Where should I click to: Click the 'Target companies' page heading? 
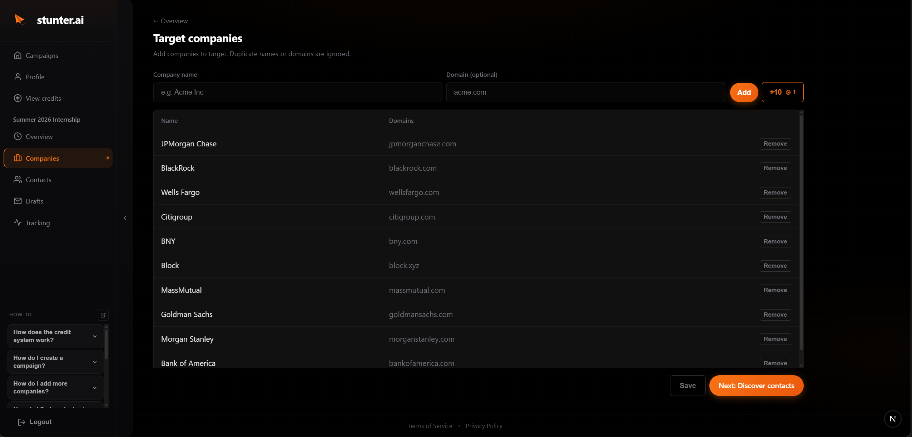point(198,39)
